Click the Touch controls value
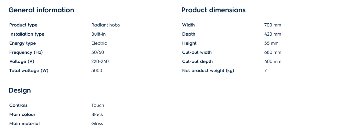352x137 pixels. tap(98, 105)
